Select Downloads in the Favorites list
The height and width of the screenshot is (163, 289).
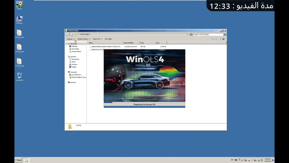(75, 49)
